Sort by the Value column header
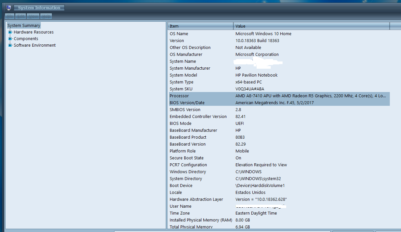This screenshot has width=401, height=232. pos(312,26)
